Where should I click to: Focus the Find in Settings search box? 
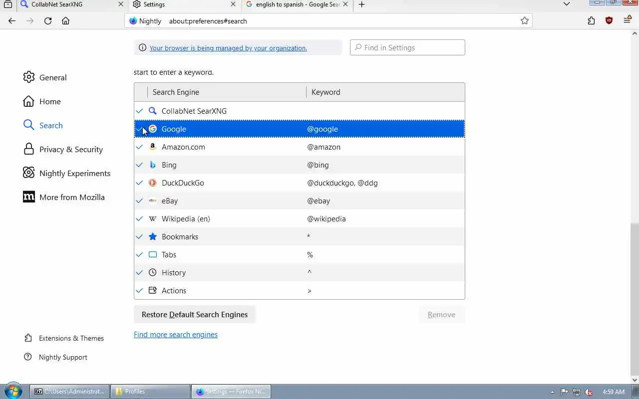(x=407, y=48)
